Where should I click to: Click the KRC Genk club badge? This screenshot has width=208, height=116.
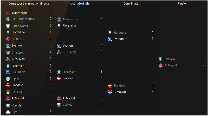click(x=8, y=72)
